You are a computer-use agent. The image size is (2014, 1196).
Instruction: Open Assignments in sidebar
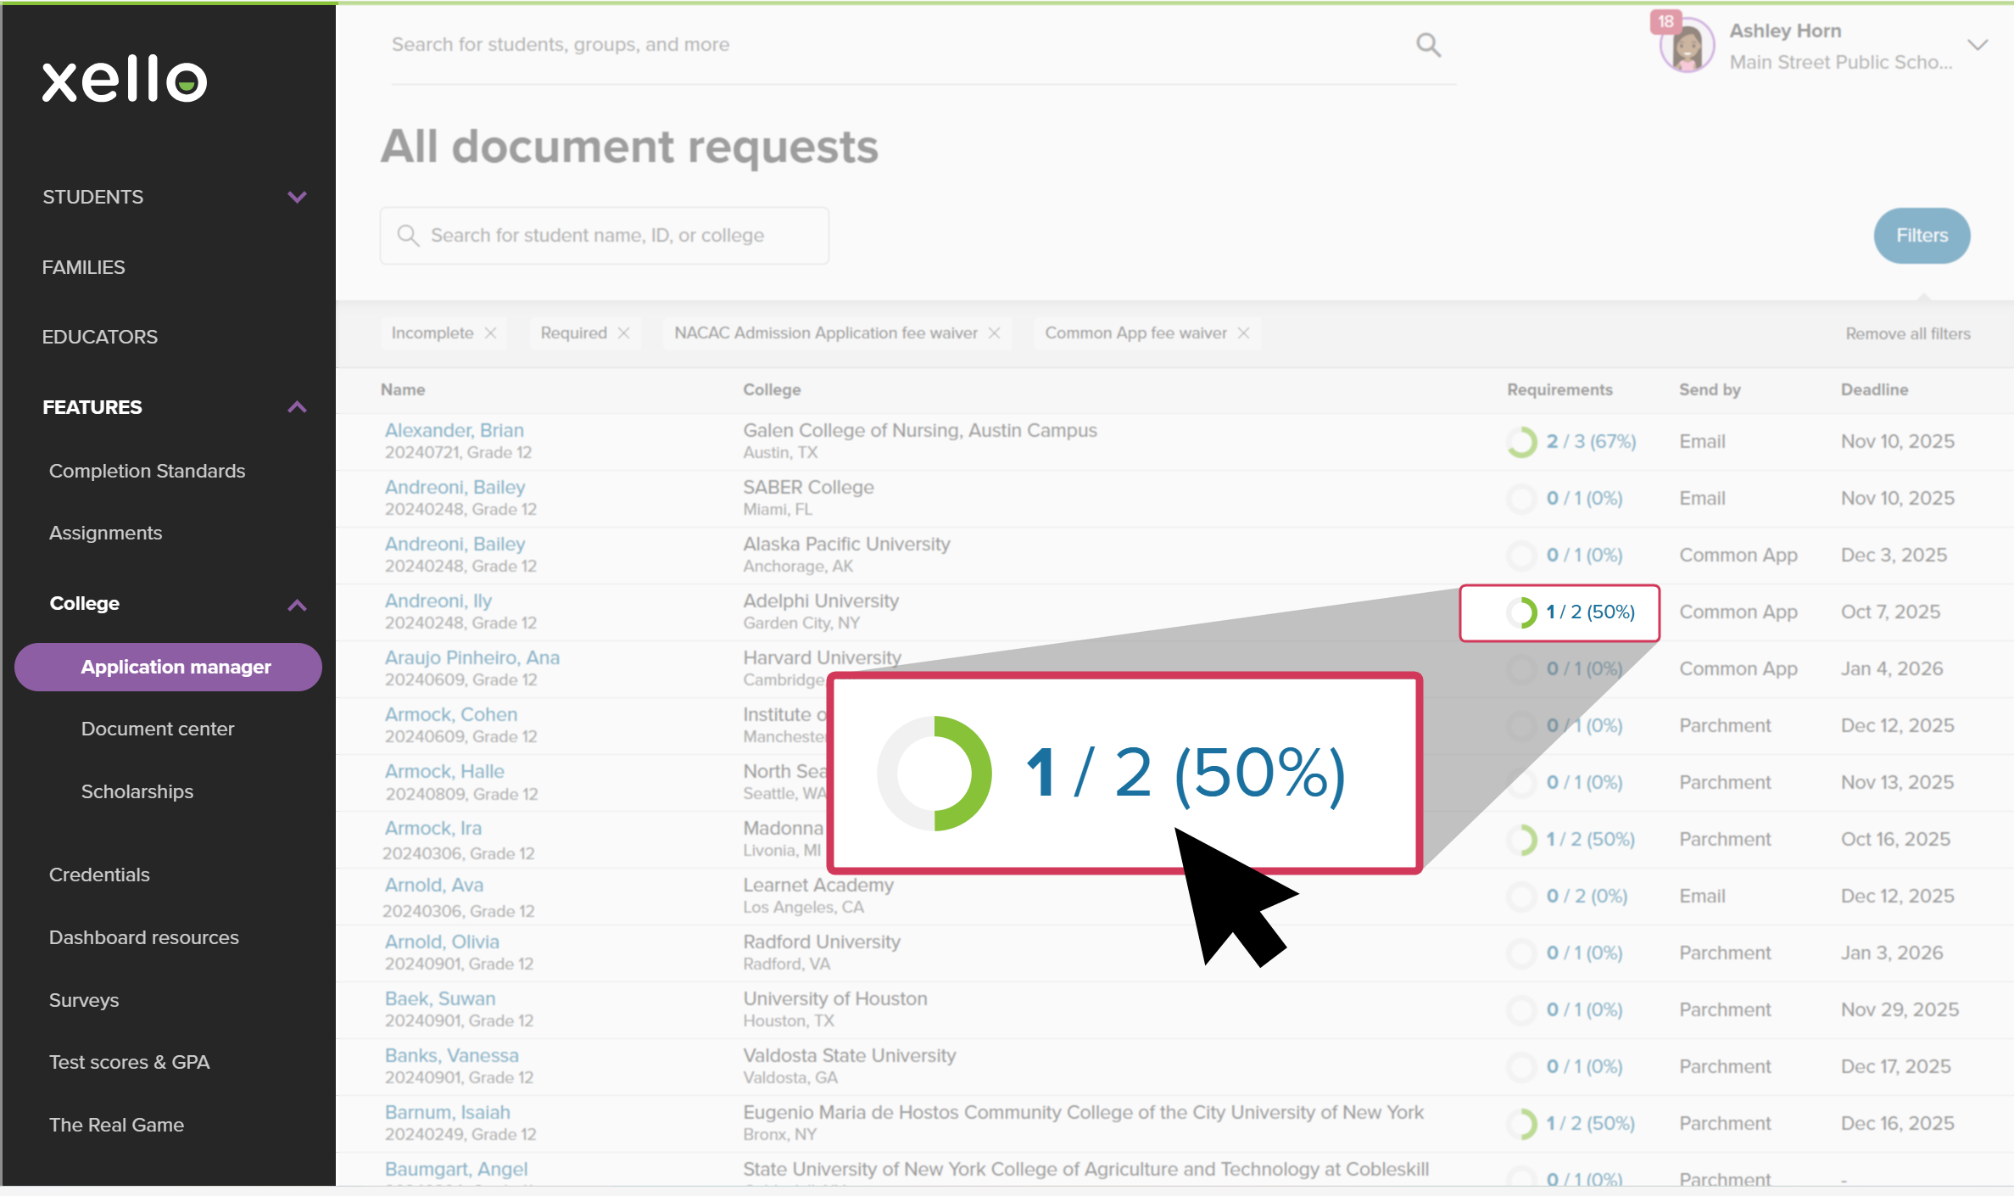point(106,533)
